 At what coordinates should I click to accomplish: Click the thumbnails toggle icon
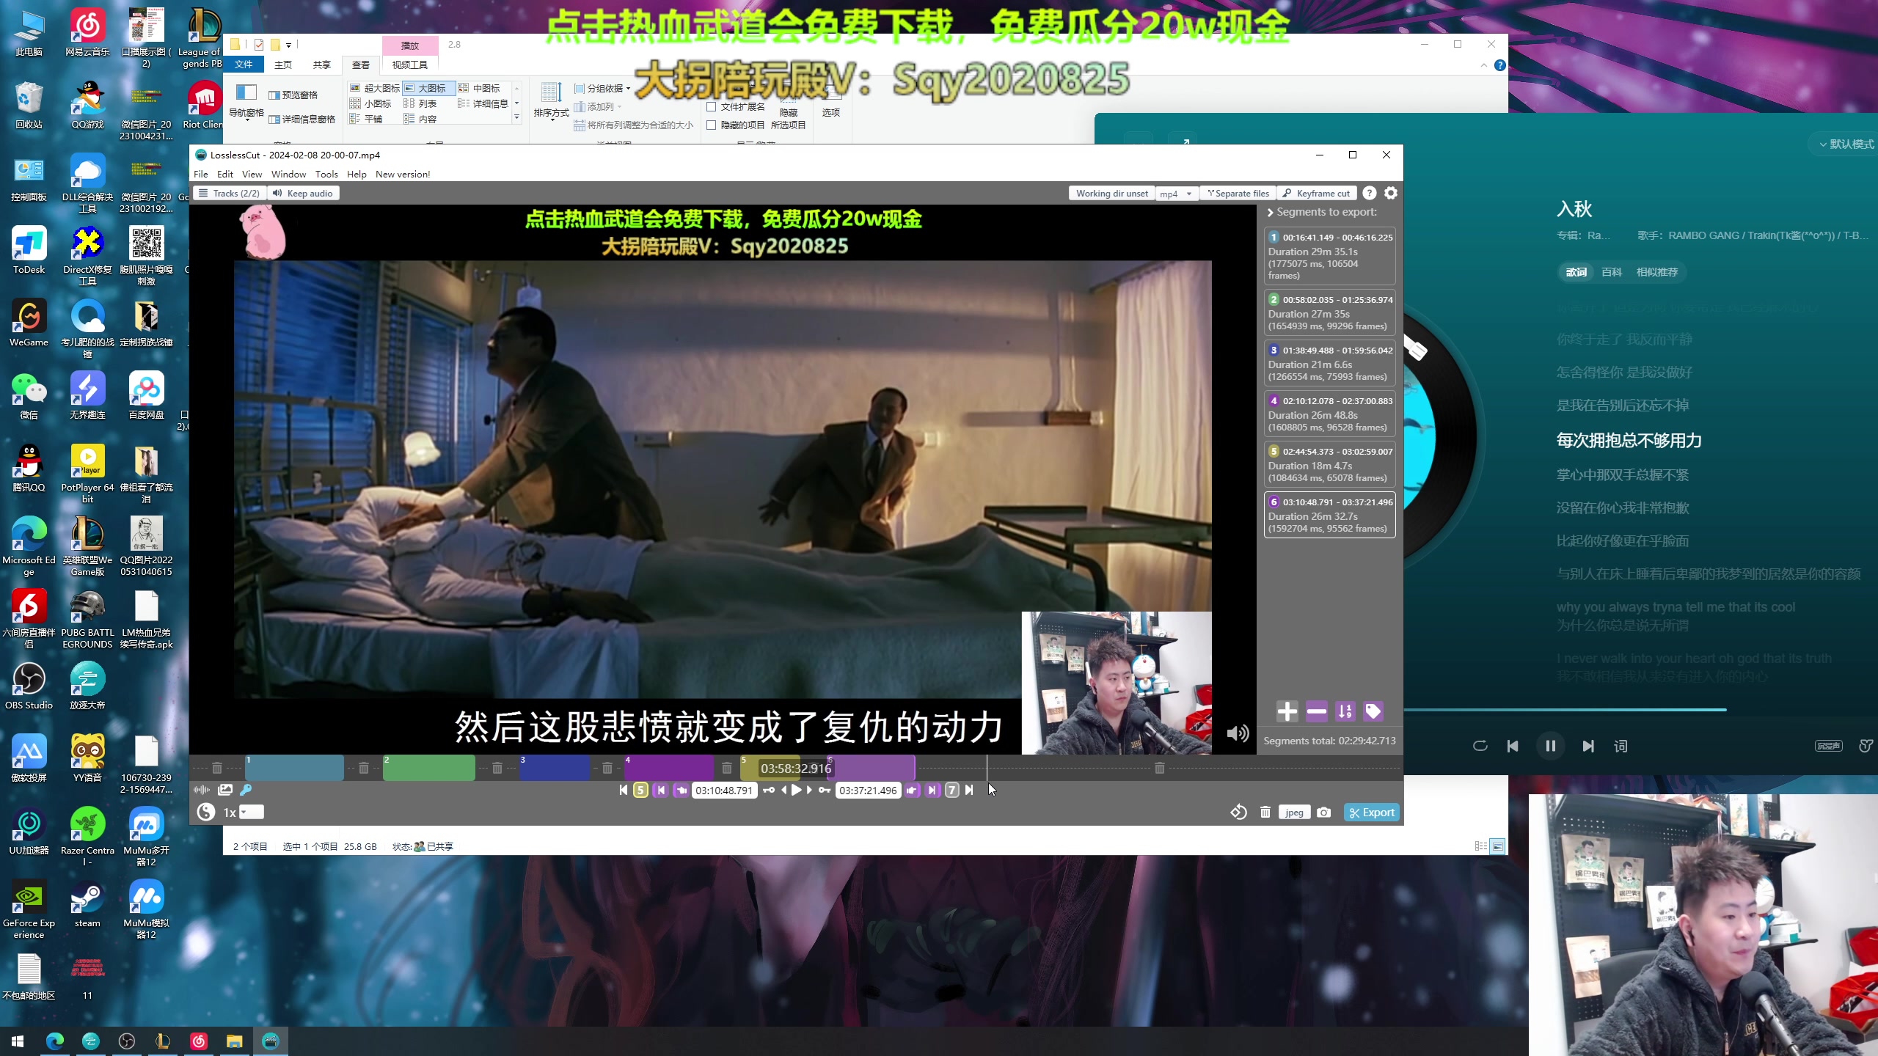pyautogui.click(x=225, y=790)
